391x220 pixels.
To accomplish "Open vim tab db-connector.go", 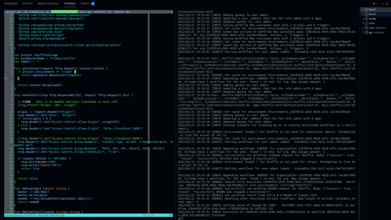I will click(x=37, y=12).
